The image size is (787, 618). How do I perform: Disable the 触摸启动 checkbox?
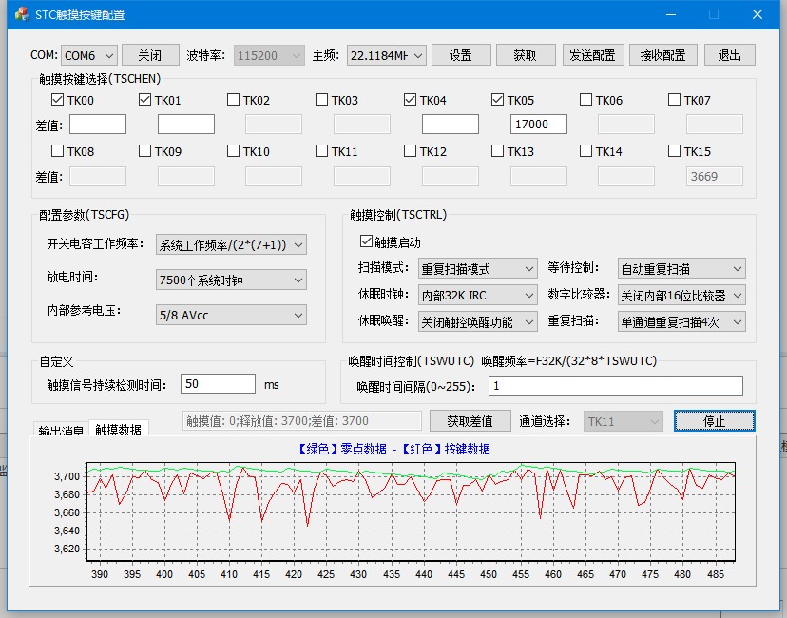pos(367,242)
